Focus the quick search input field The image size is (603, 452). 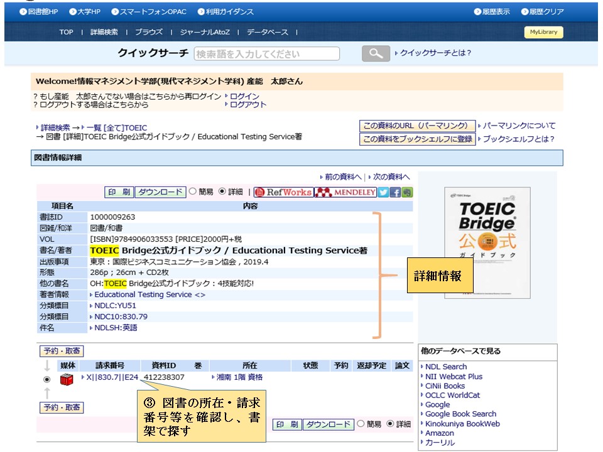[x=267, y=54]
